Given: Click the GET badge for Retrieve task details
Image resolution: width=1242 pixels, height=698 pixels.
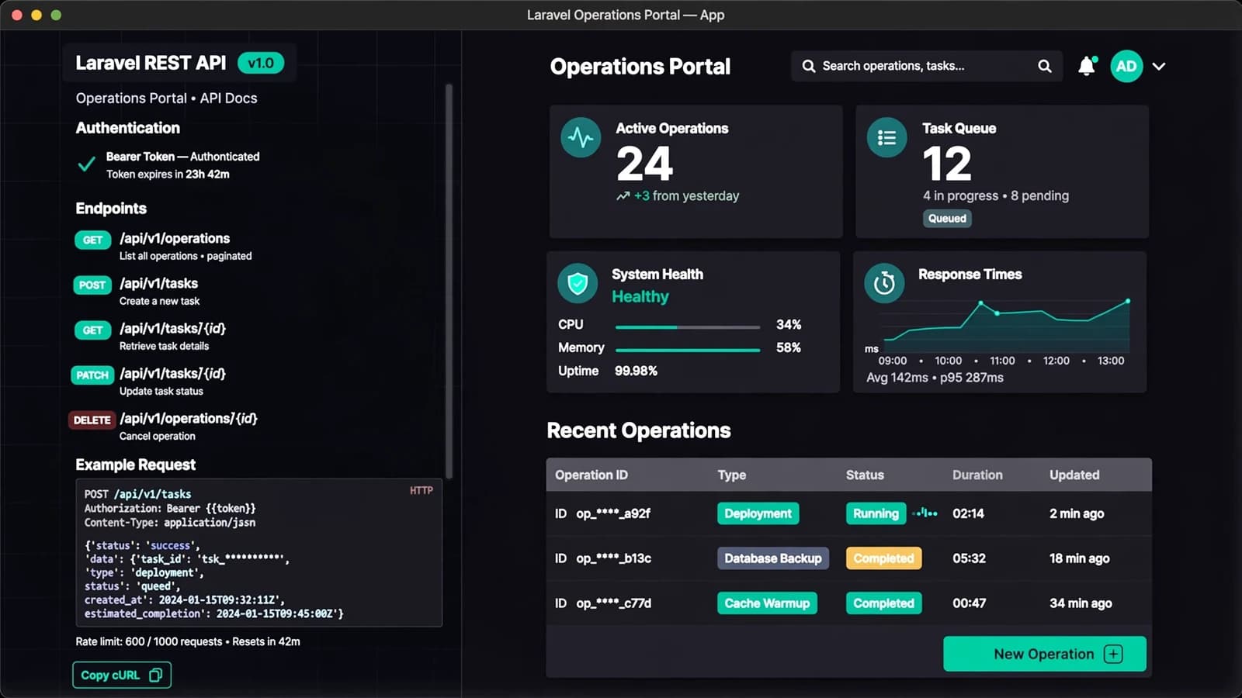Looking at the screenshot, I should (92, 330).
